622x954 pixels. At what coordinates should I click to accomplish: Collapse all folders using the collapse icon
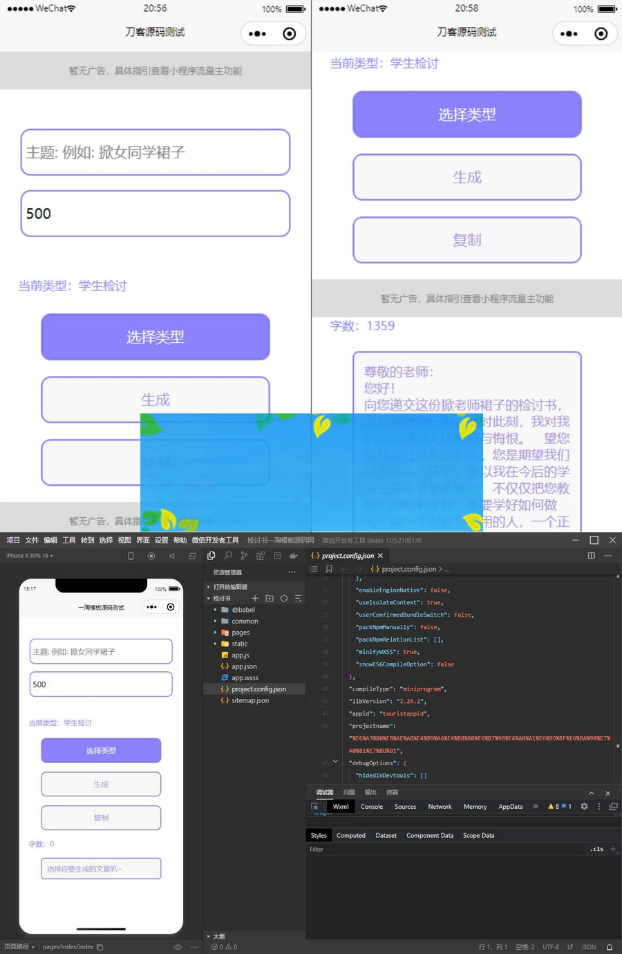(298, 598)
